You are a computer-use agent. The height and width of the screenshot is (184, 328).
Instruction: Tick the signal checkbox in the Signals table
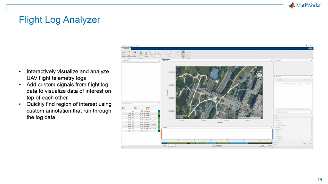(278, 86)
